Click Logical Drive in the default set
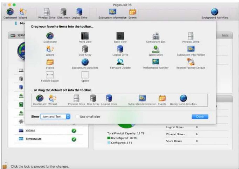The height and width of the screenshot is (169, 239). click(109, 100)
